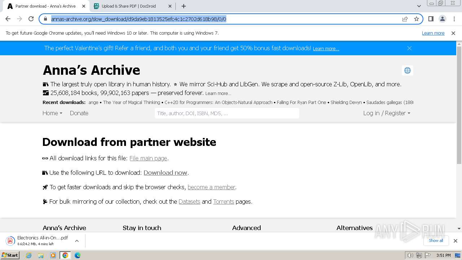Expand the Log in / Register dropdown
This screenshot has height=260, width=462.
tap(387, 113)
